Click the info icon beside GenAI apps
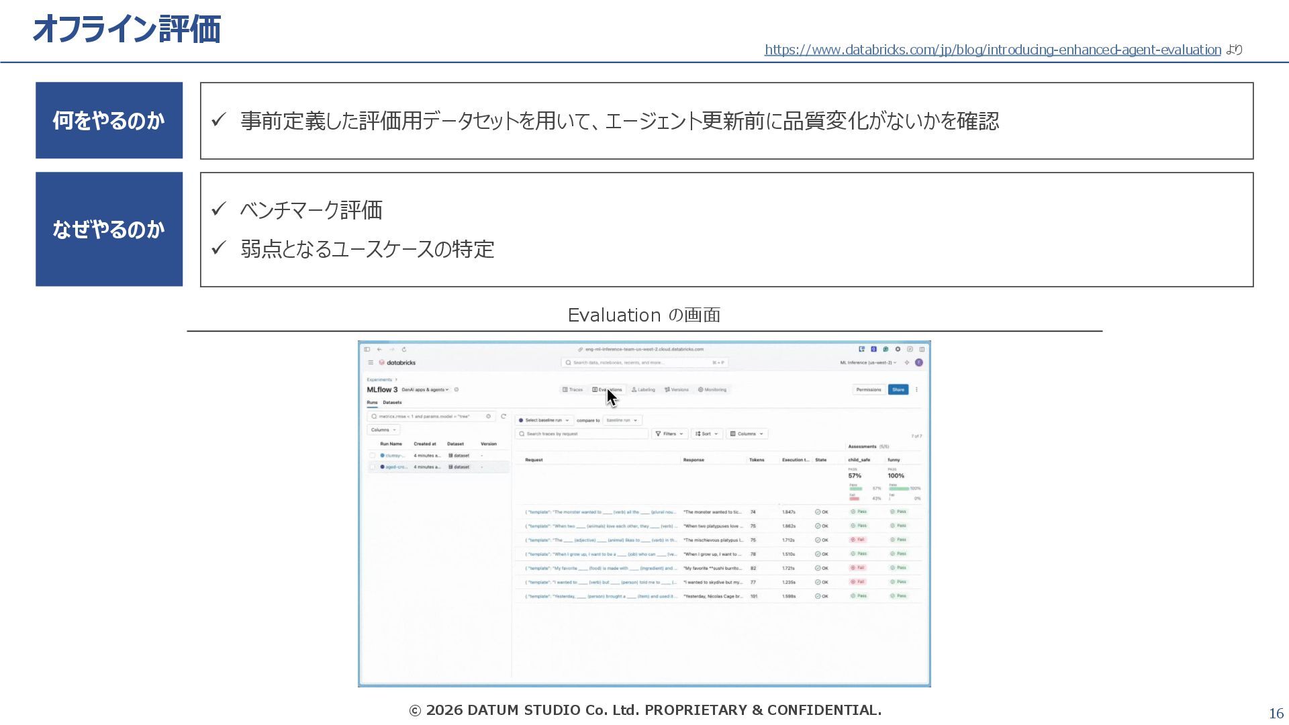1289x725 pixels. 457,389
